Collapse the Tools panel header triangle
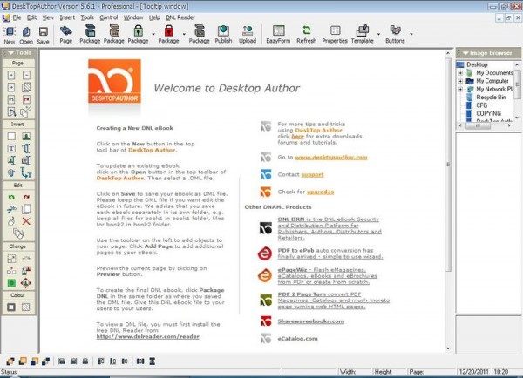 (11, 52)
